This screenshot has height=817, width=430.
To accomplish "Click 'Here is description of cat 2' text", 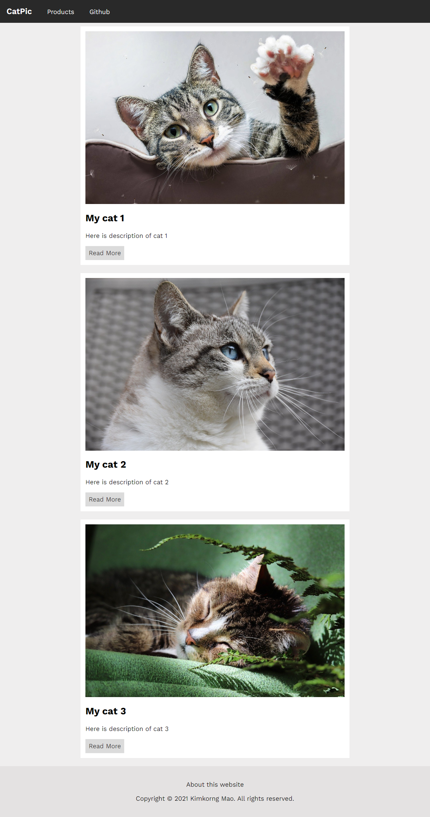I will pos(127,482).
